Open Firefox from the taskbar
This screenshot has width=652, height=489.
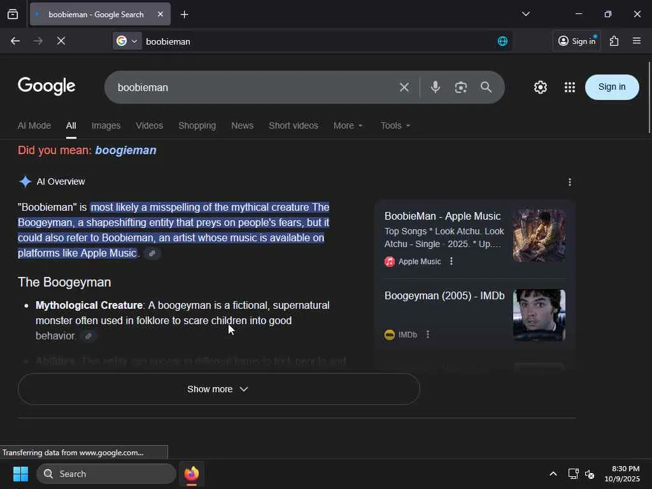tap(192, 474)
